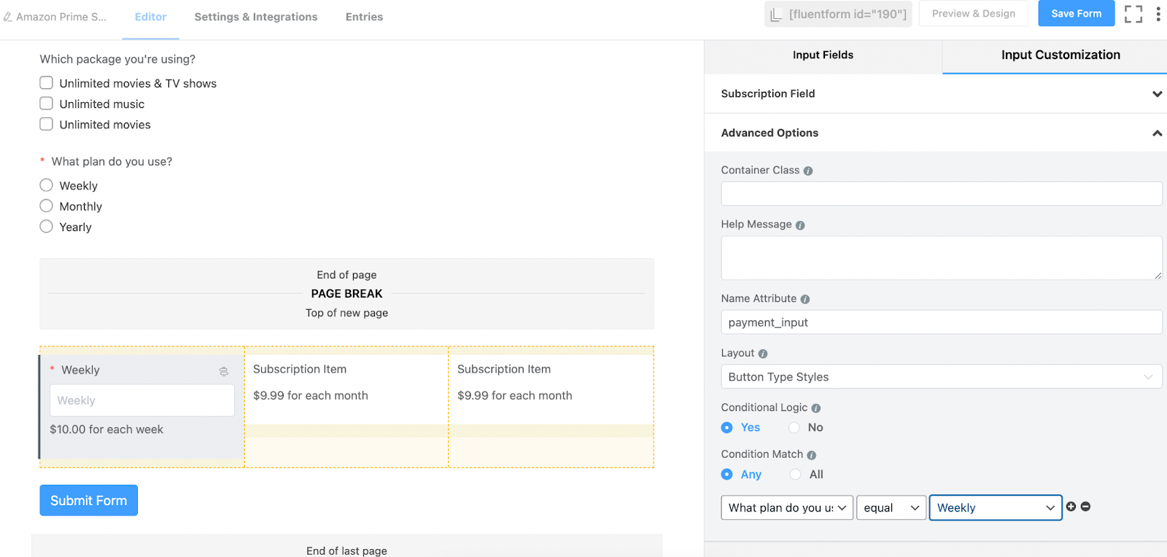Switch to the Input Fields tab
The image size is (1167, 557).
pyautogui.click(x=823, y=55)
